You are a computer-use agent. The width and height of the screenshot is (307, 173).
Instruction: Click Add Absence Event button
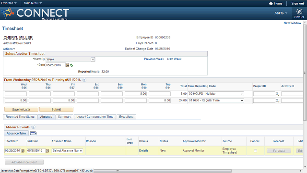pos(24,162)
